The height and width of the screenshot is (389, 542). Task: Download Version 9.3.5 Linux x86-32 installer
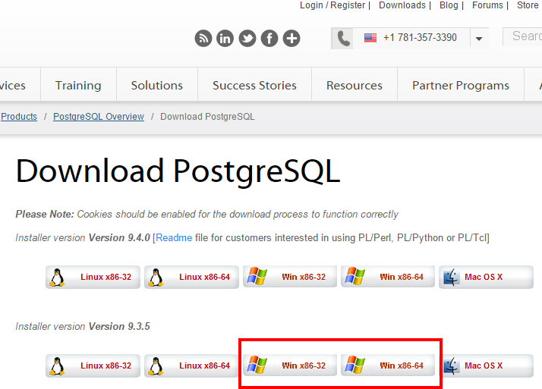[93, 365]
